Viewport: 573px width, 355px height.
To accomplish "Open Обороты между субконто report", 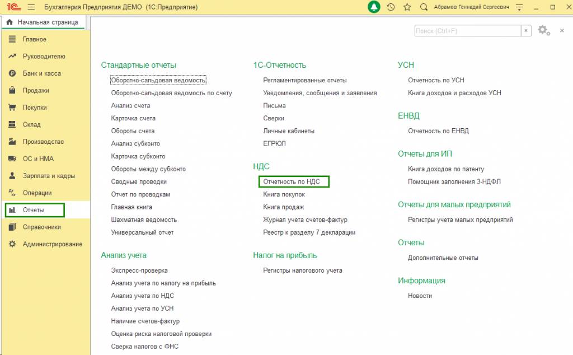I will point(148,169).
